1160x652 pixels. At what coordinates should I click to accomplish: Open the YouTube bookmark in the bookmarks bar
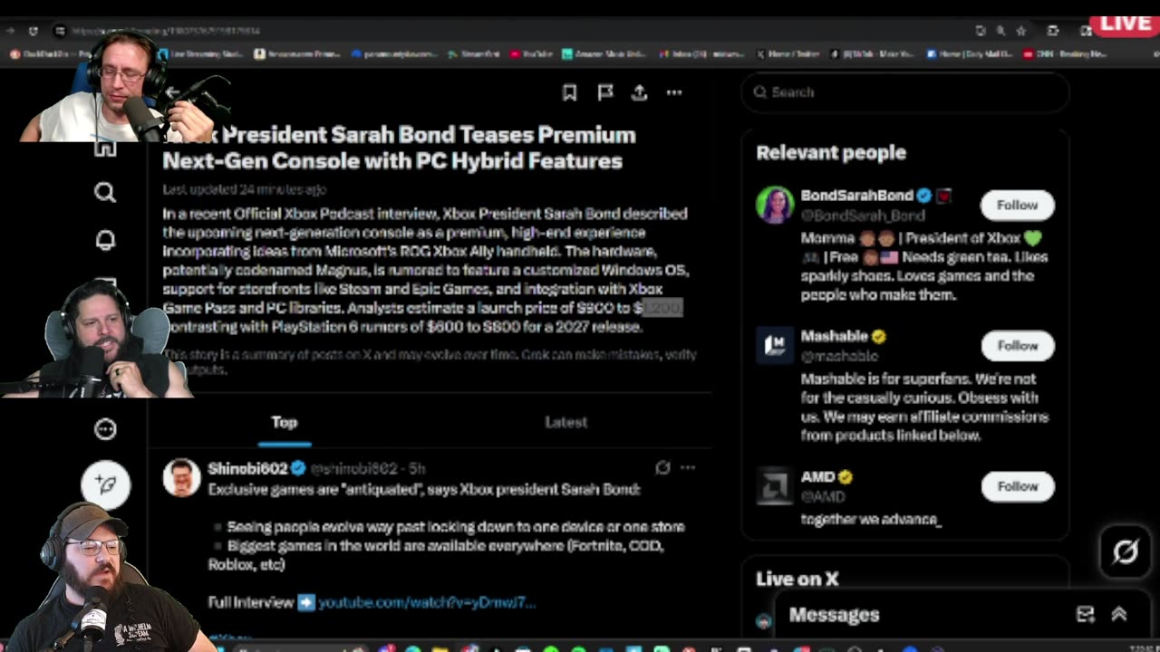pyautogui.click(x=533, y=54)
